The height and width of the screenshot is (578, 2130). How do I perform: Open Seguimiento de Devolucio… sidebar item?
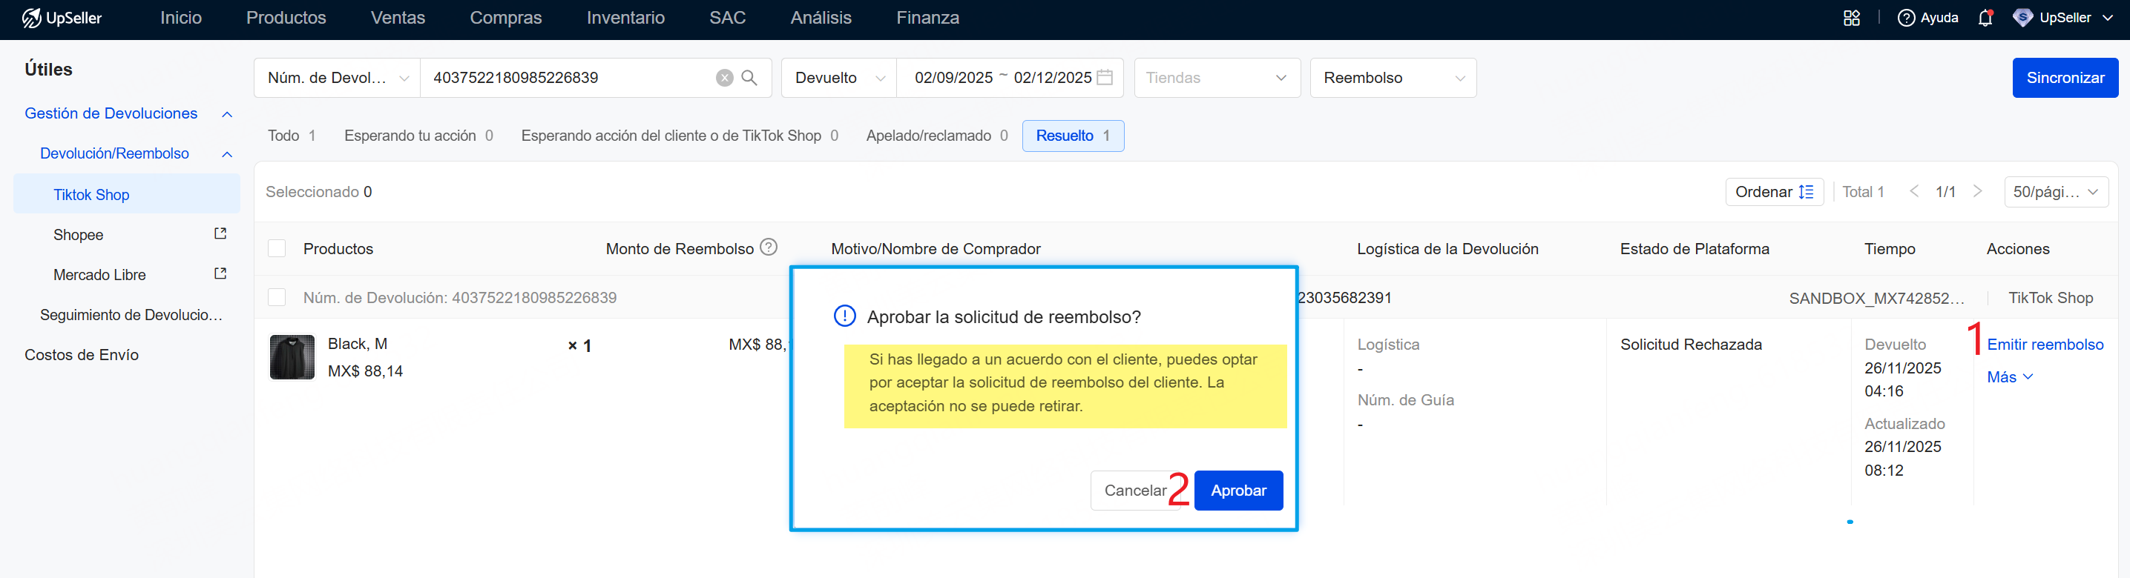[x=131, y=315]
